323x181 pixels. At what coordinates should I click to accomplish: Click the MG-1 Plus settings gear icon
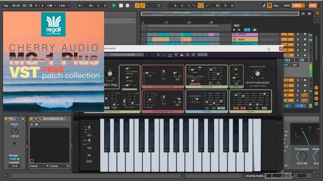(x=158, y=55)
